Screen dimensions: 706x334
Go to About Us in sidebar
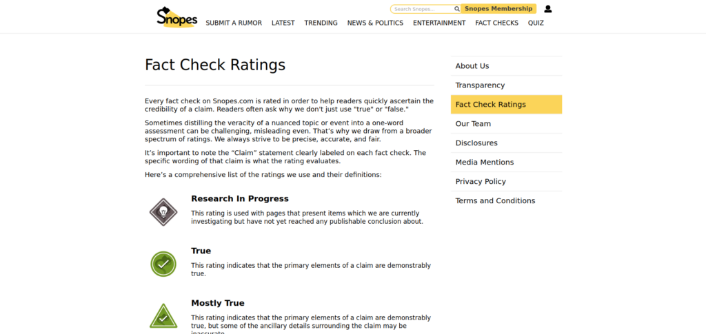[506, 66]
